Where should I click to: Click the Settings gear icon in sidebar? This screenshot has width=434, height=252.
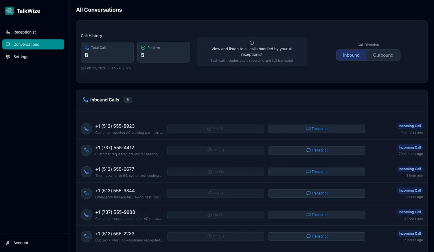[8, 57]
